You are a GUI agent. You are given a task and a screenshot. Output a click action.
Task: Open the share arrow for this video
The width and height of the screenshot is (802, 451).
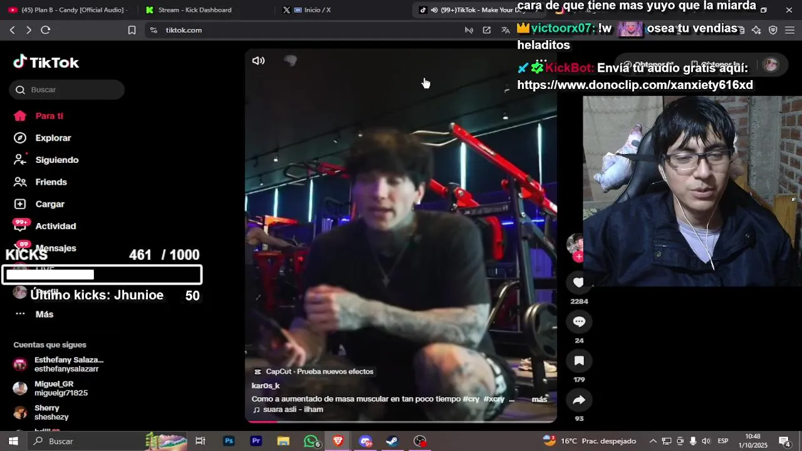579,400
